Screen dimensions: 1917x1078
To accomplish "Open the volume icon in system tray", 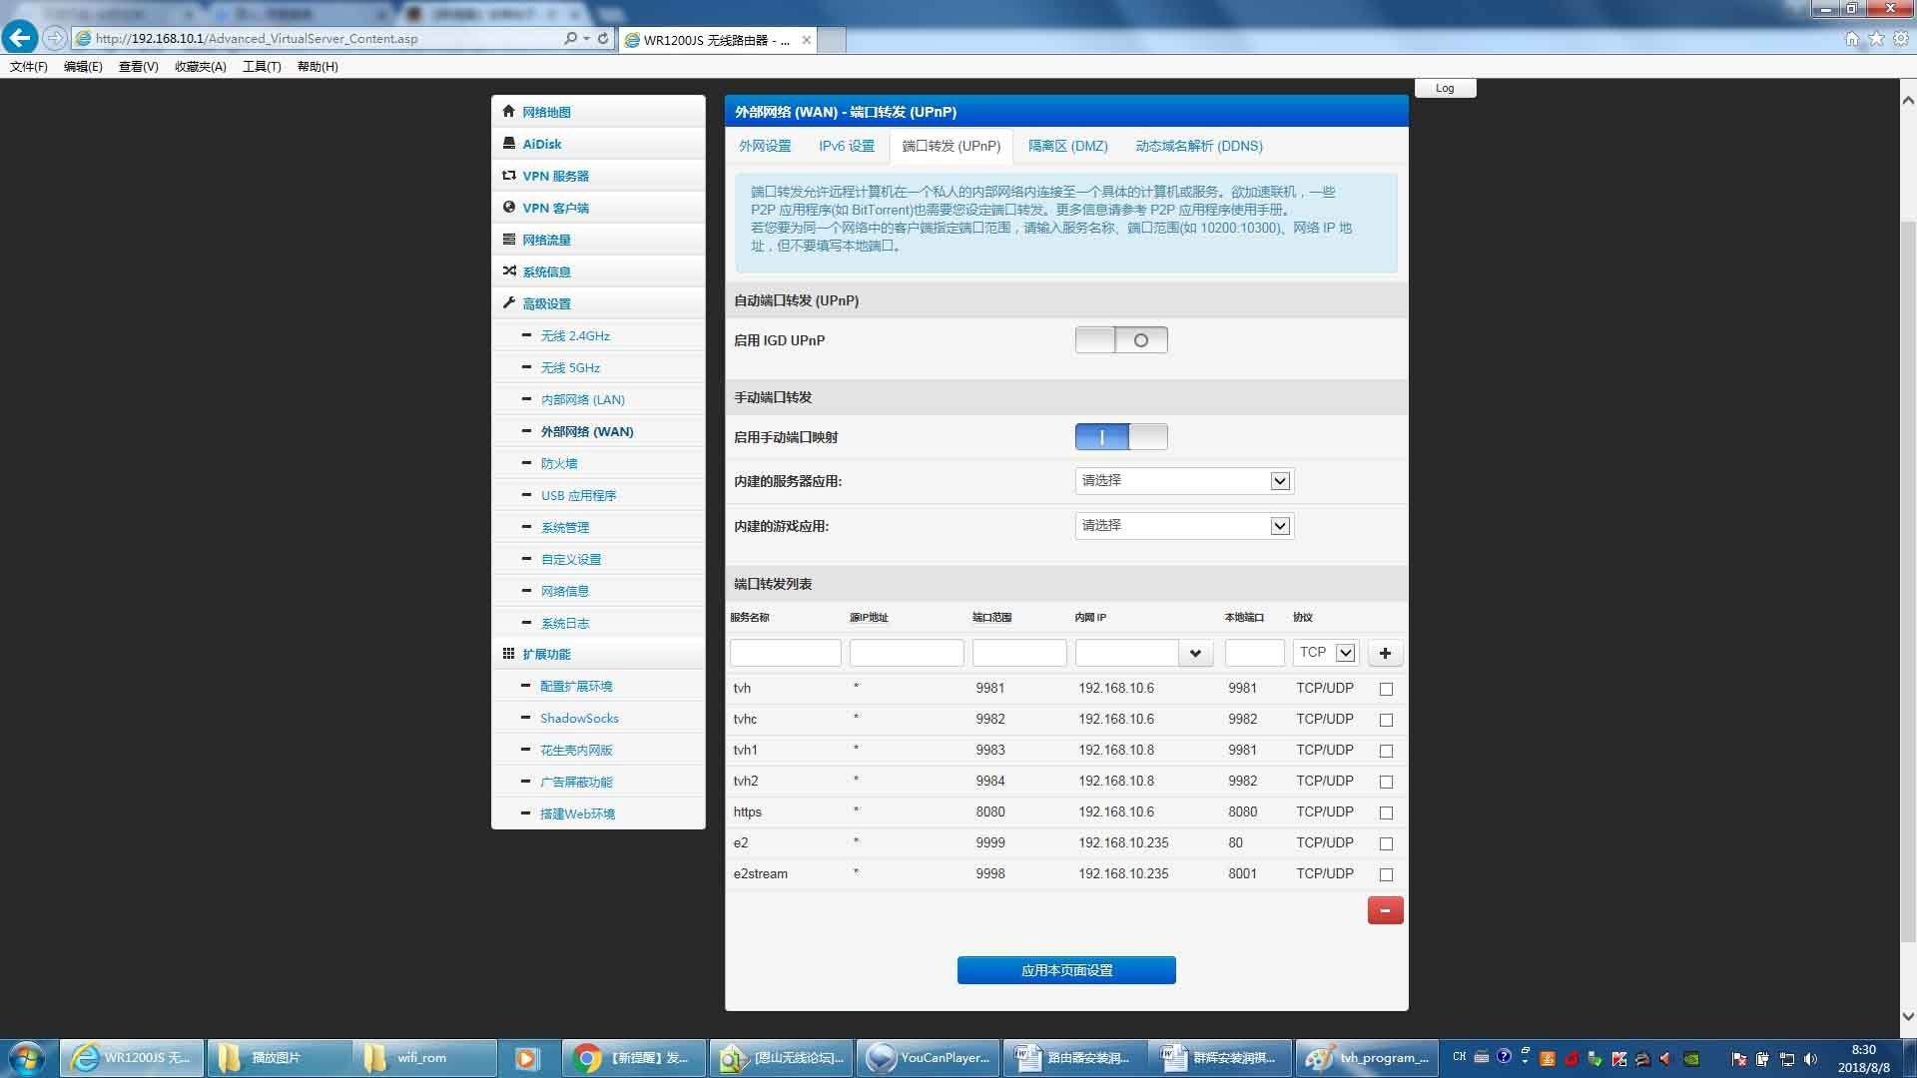I will [x=1812, y=1060].
